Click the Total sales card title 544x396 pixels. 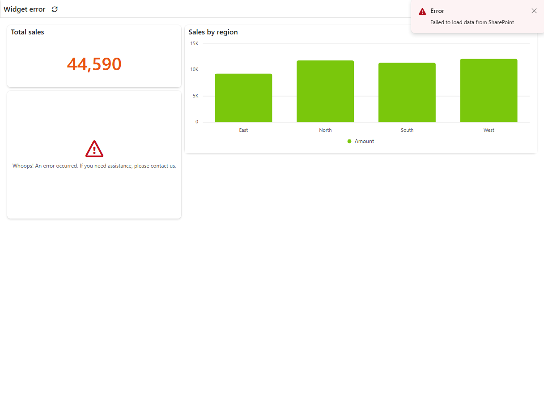(27, 32)
